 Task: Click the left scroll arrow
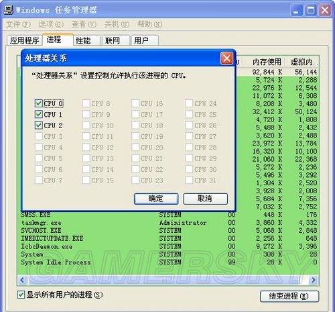[x=22, y=280]
